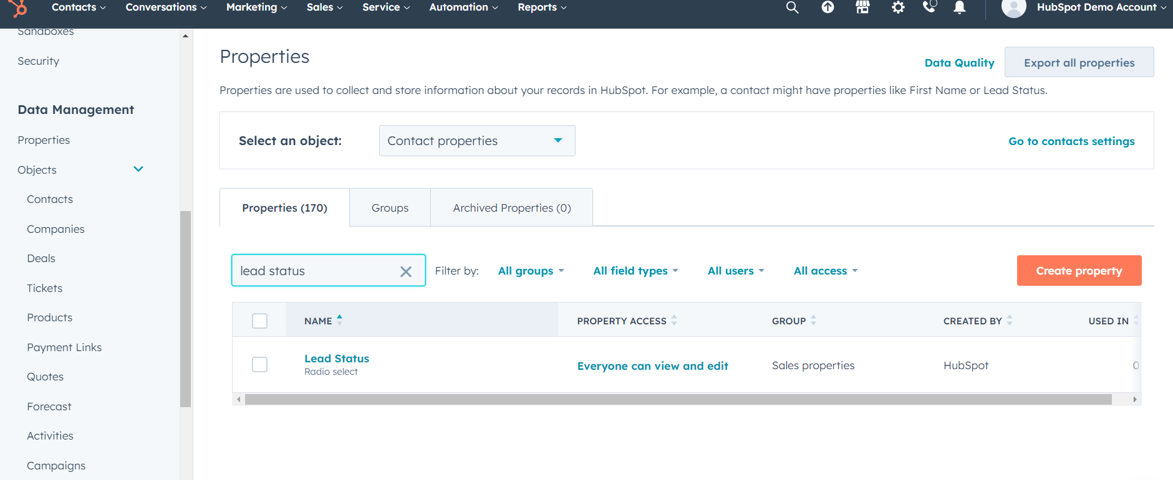
Task: Tick the Lead Status row checkbox
Action: pos(259,364)
